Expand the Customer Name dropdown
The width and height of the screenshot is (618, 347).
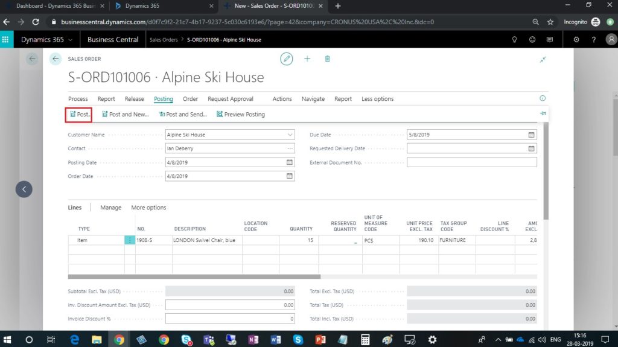coord(290,135)
